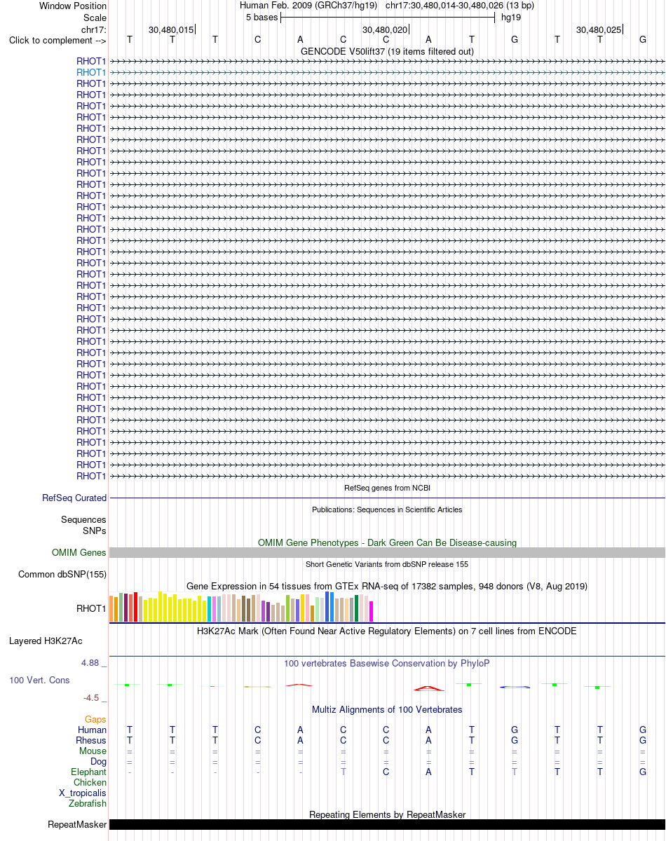Click the Elephant alignment row label

(x=89, y=772)
